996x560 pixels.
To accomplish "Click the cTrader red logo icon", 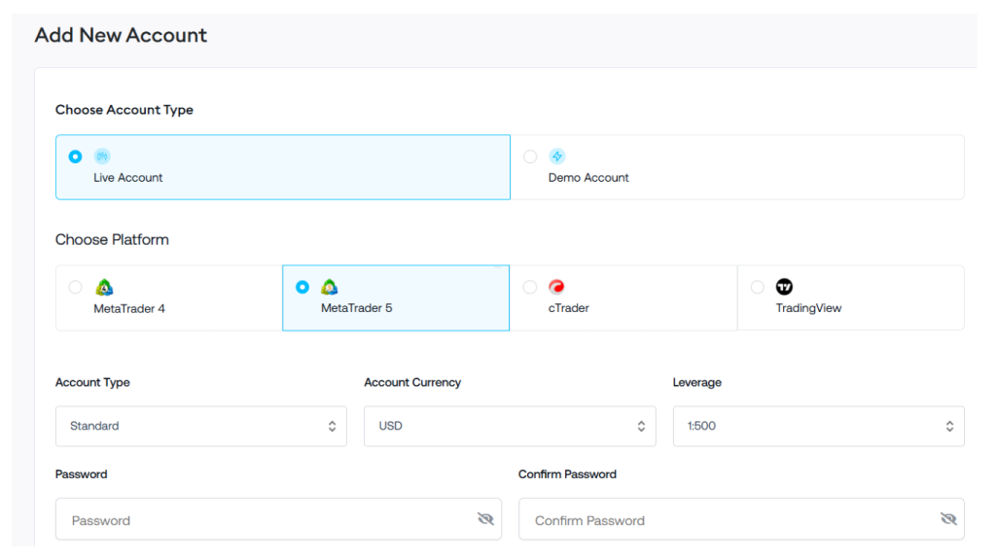I will point(556,287).
